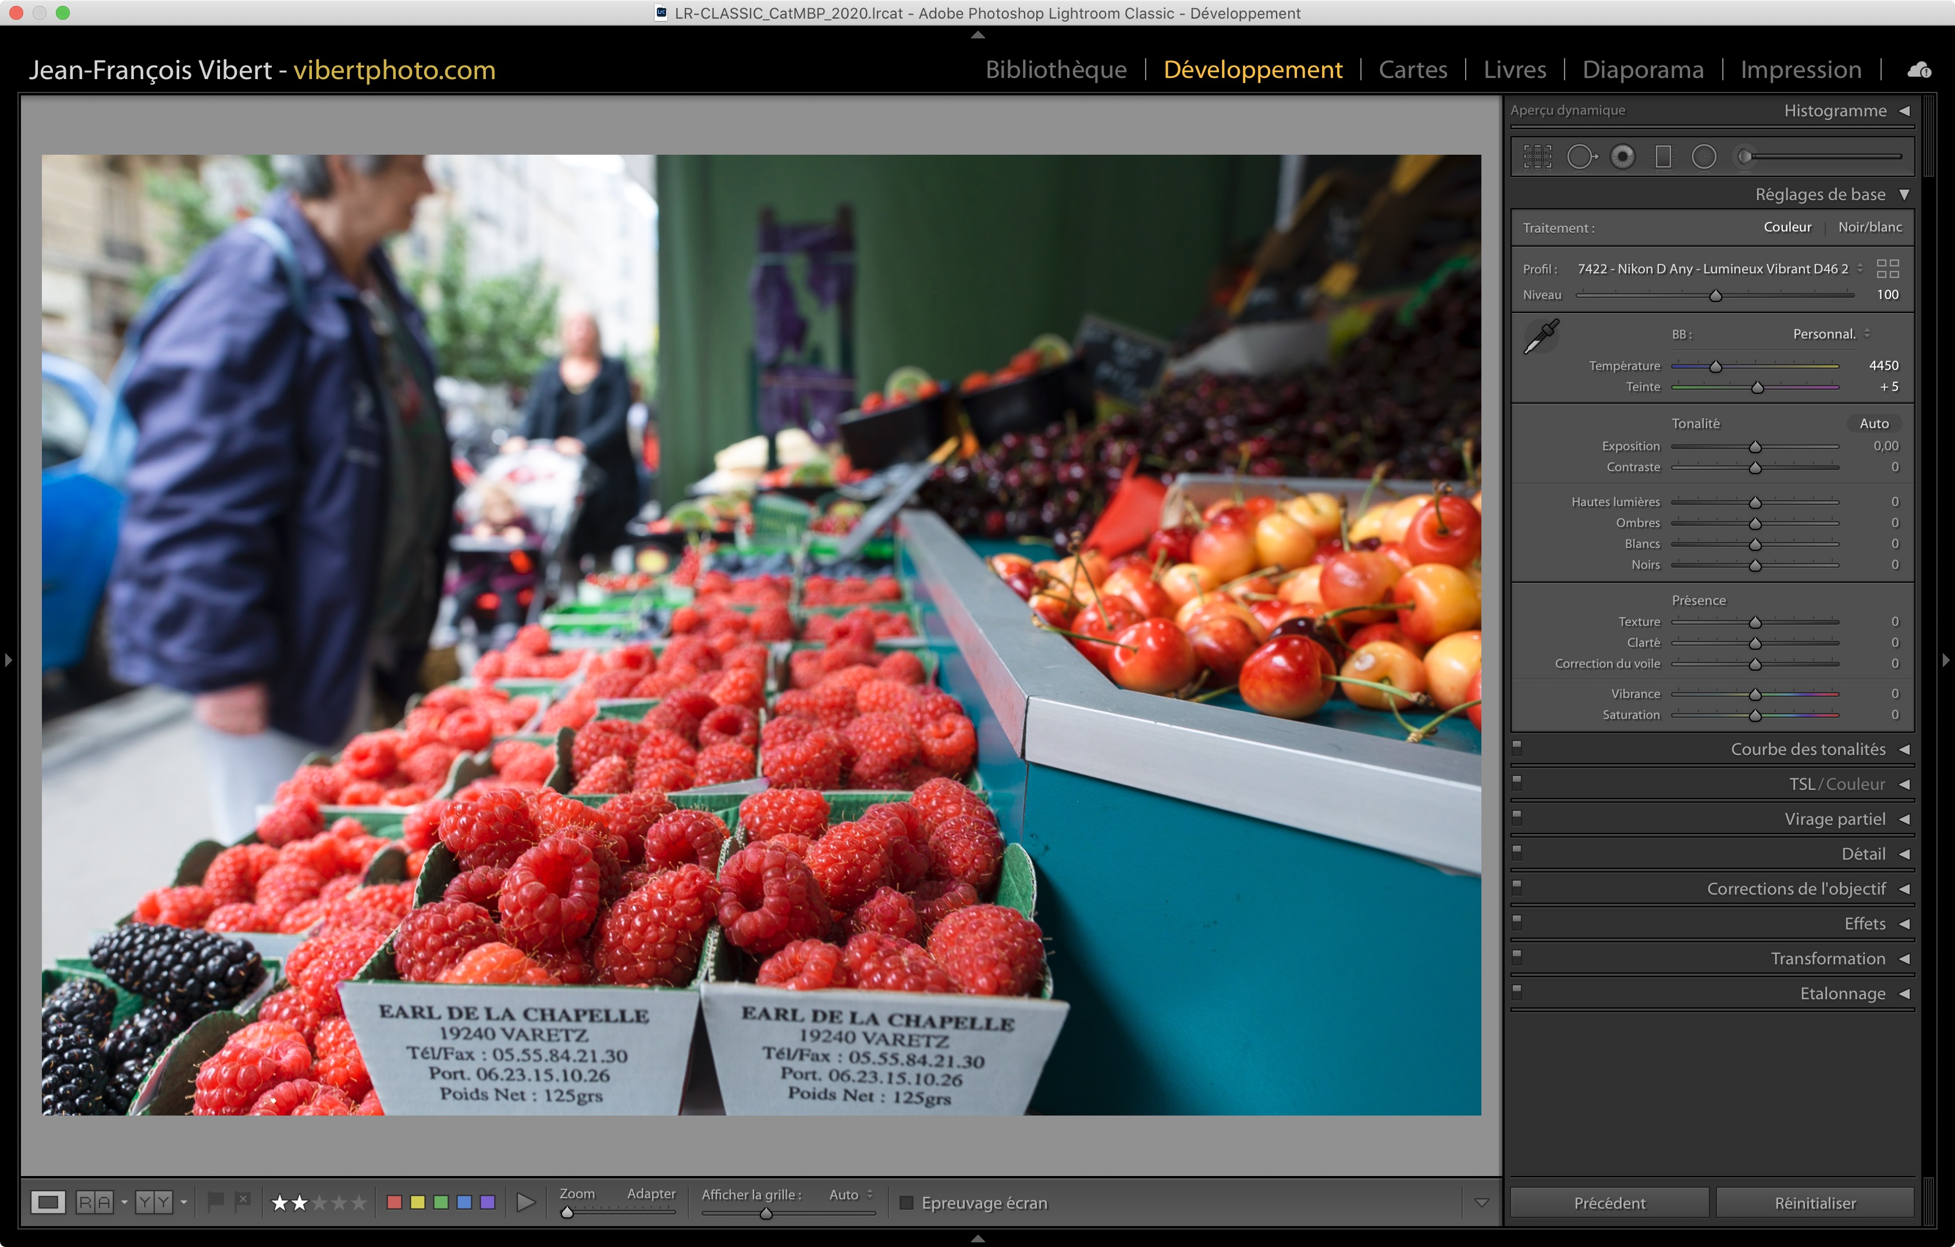Click the cloud sync status icon
1955x1247 pixels.
pos(1920,70)
